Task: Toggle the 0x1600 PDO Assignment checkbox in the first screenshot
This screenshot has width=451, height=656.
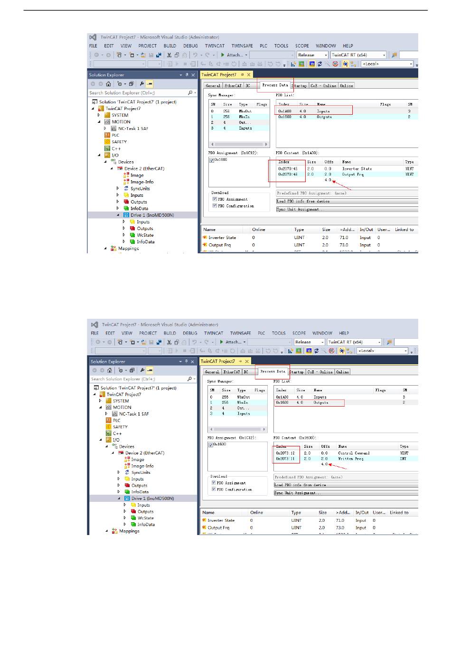Action: click(212, 160)
